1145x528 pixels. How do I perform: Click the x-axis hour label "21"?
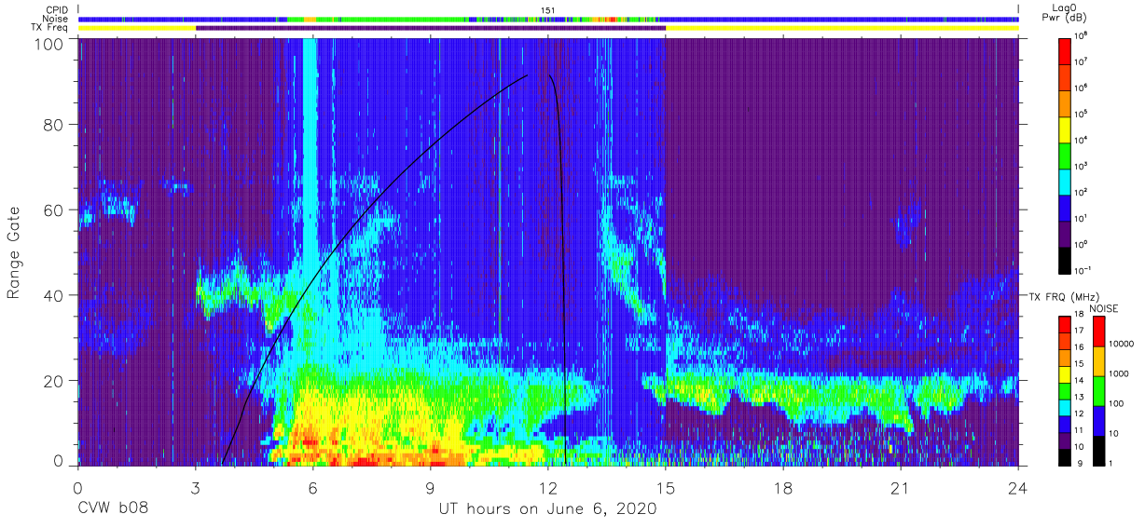(x=901, y=488)
